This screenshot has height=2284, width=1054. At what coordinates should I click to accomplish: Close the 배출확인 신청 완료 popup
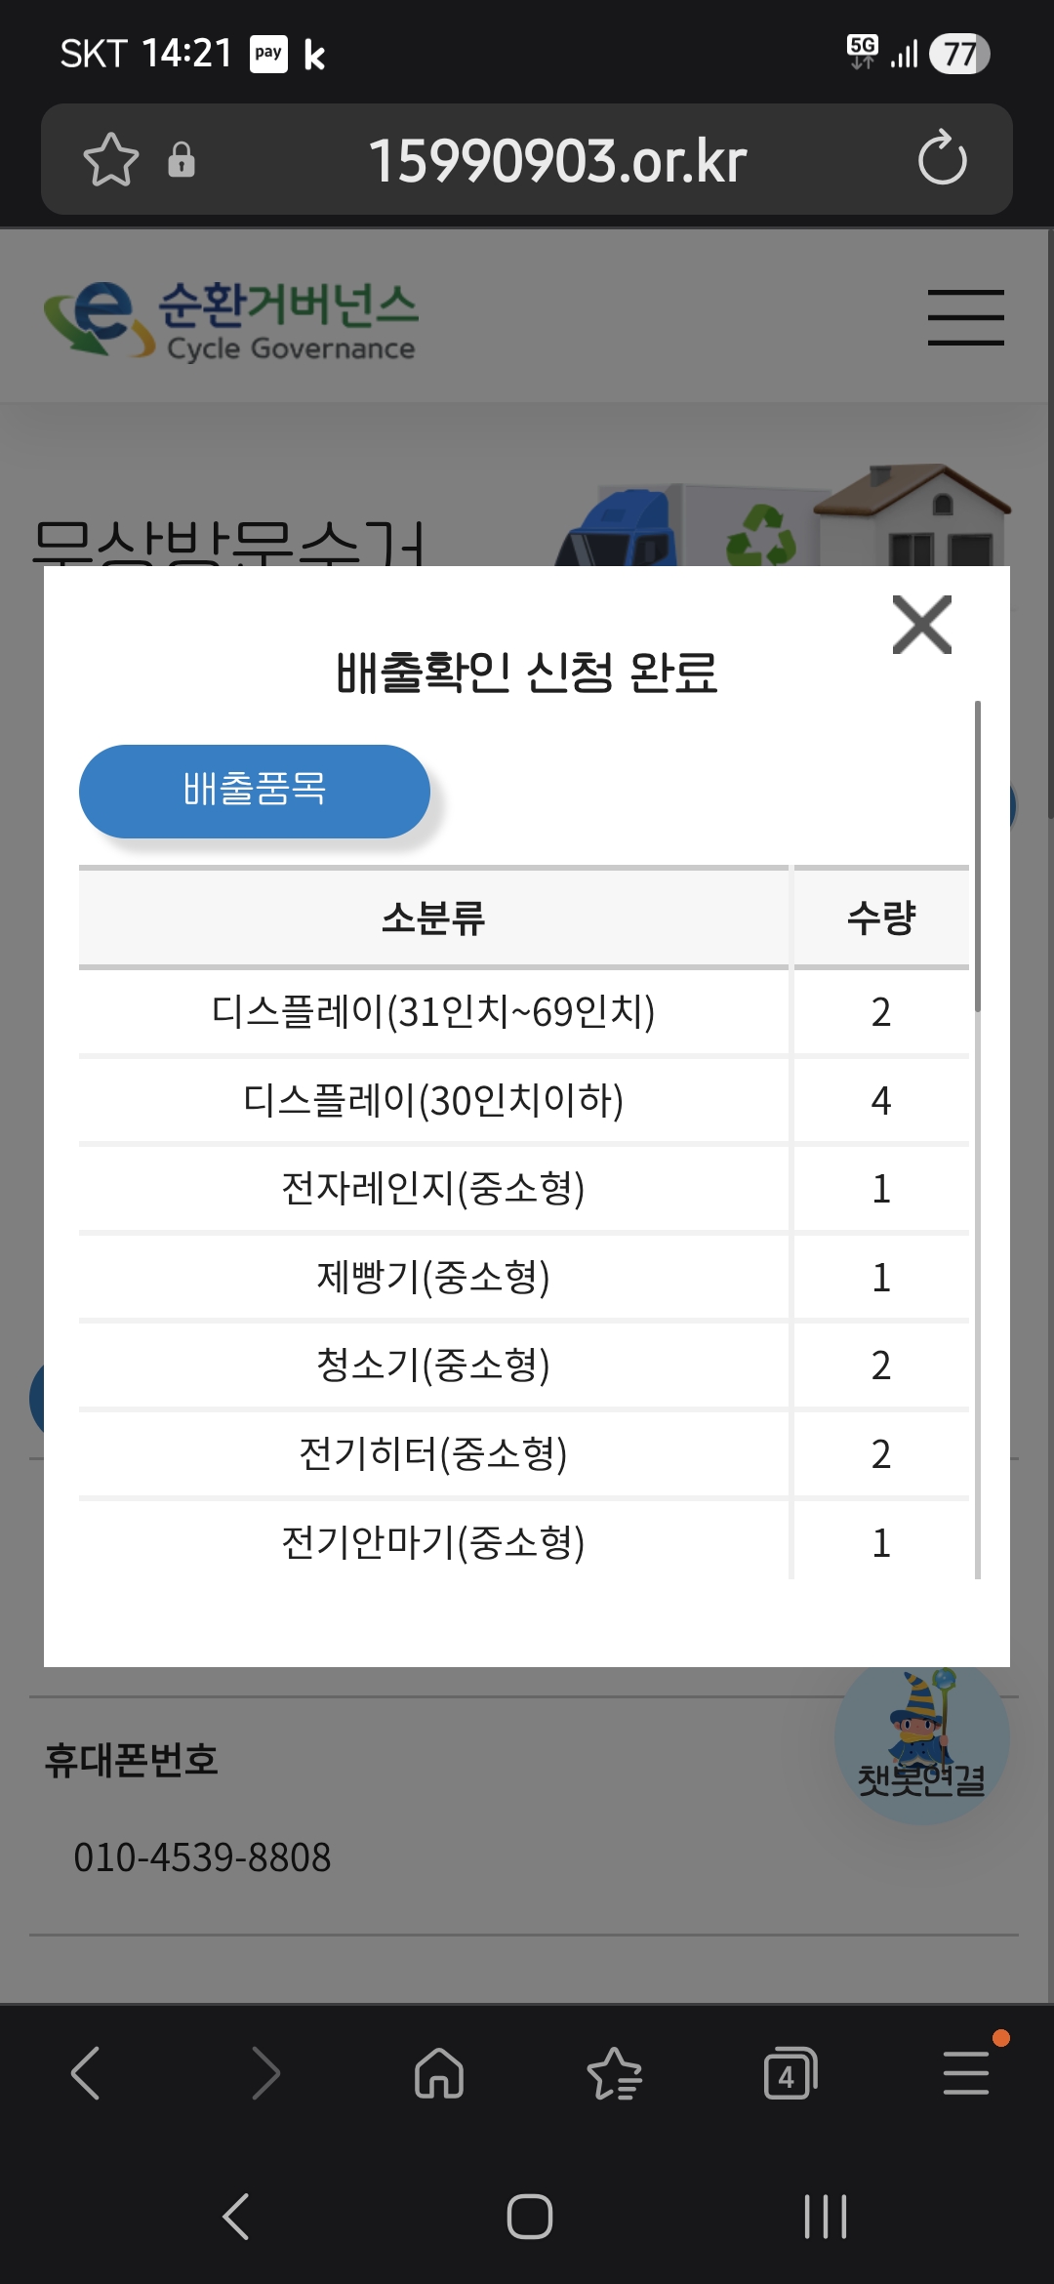click(921, 625)
